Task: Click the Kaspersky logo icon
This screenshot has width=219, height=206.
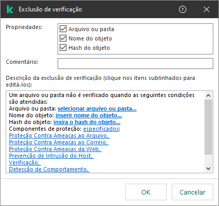Action: 10,9
